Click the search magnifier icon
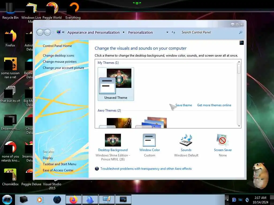The image size is (274, 205). pos(241,32)
